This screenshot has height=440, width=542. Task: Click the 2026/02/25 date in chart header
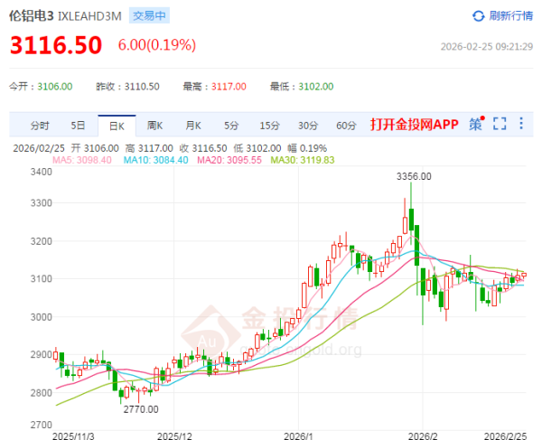coord(39,148)
